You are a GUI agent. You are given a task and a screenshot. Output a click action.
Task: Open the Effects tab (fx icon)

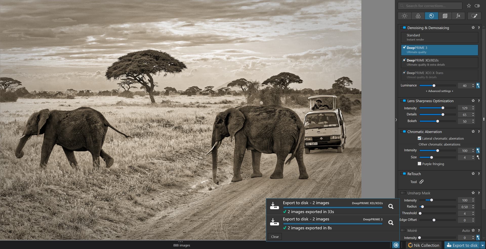[458, 16]
